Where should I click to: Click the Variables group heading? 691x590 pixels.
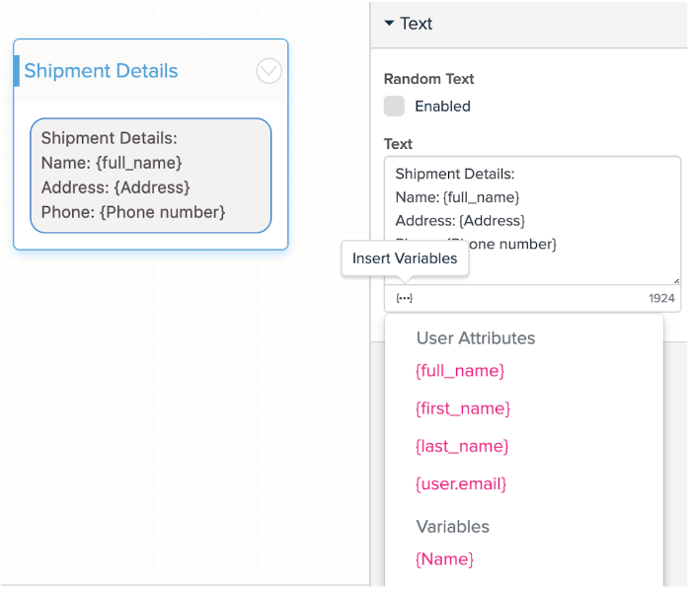coord(452,526)
